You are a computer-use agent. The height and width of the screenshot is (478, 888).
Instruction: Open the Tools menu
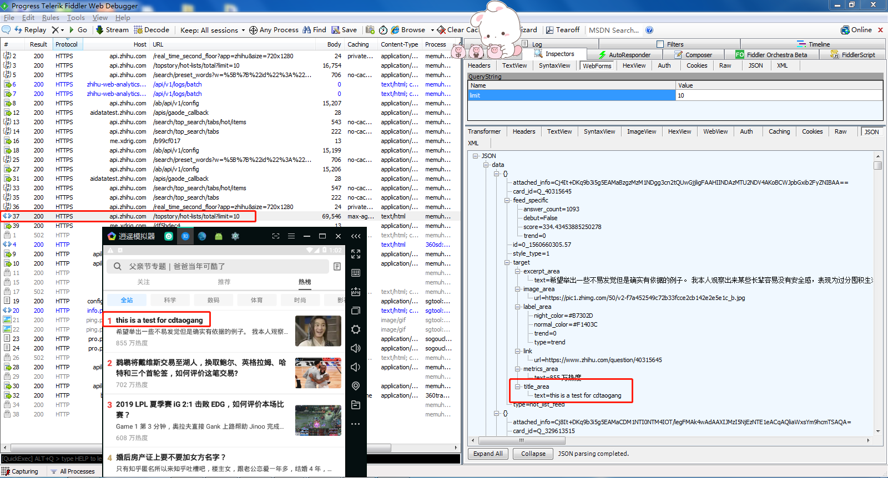(76, 18)
